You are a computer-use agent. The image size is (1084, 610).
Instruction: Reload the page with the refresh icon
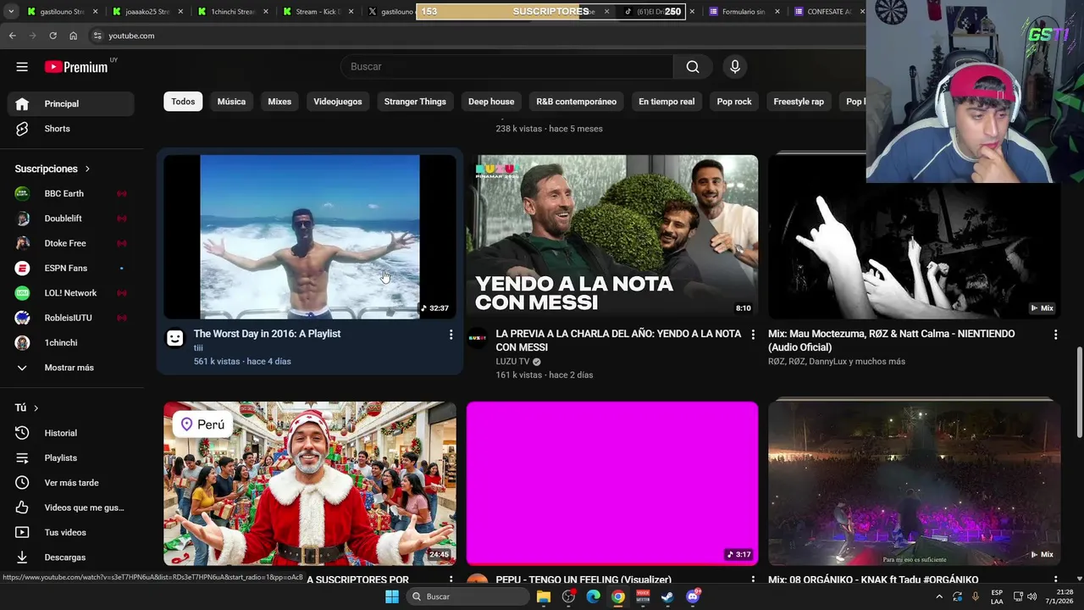53,36
